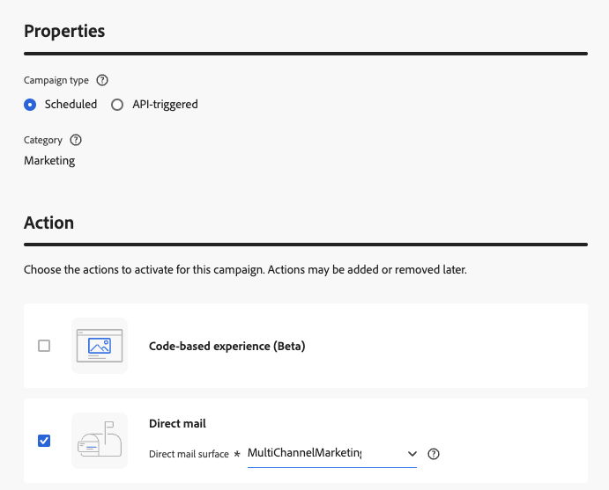The image size is (609, 490).
Task: Uncheck the Direct mail action checkbox
Action: coord(44,441)
